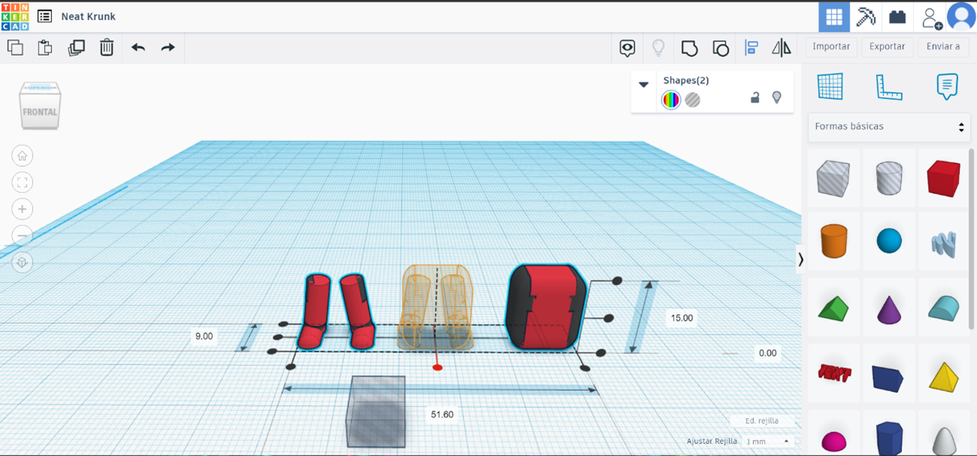Activate the Mirror (flip) tool

781,47
